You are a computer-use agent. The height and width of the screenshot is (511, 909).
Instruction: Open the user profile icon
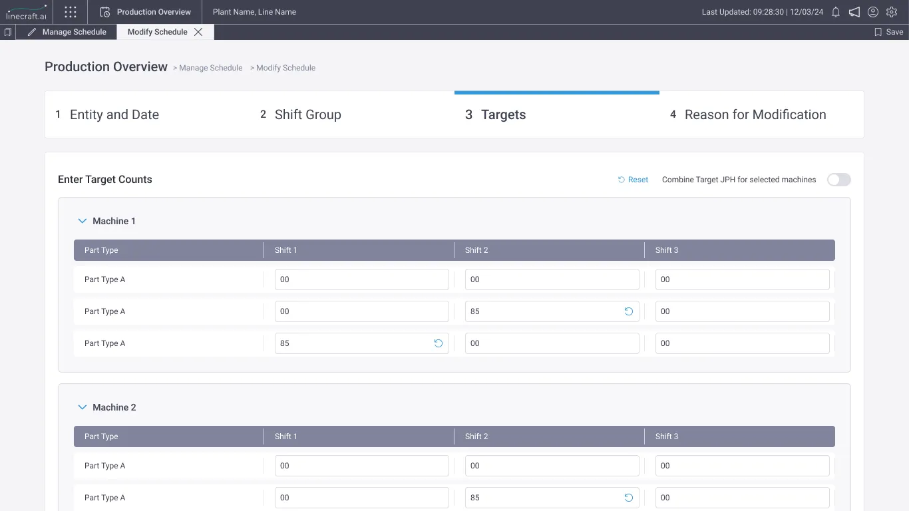pos(873,12)
